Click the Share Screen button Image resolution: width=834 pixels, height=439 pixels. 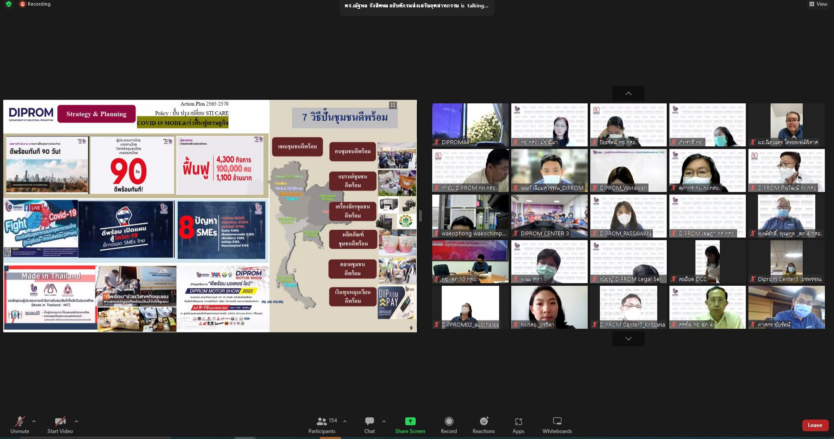(410, 425)
